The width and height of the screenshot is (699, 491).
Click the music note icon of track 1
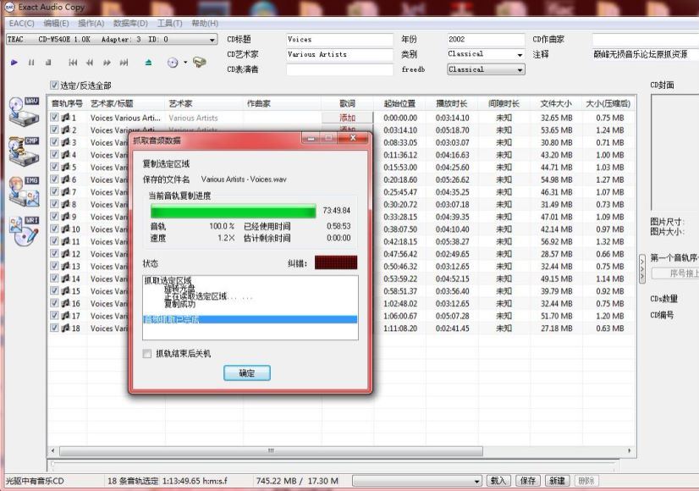(65, 118)
